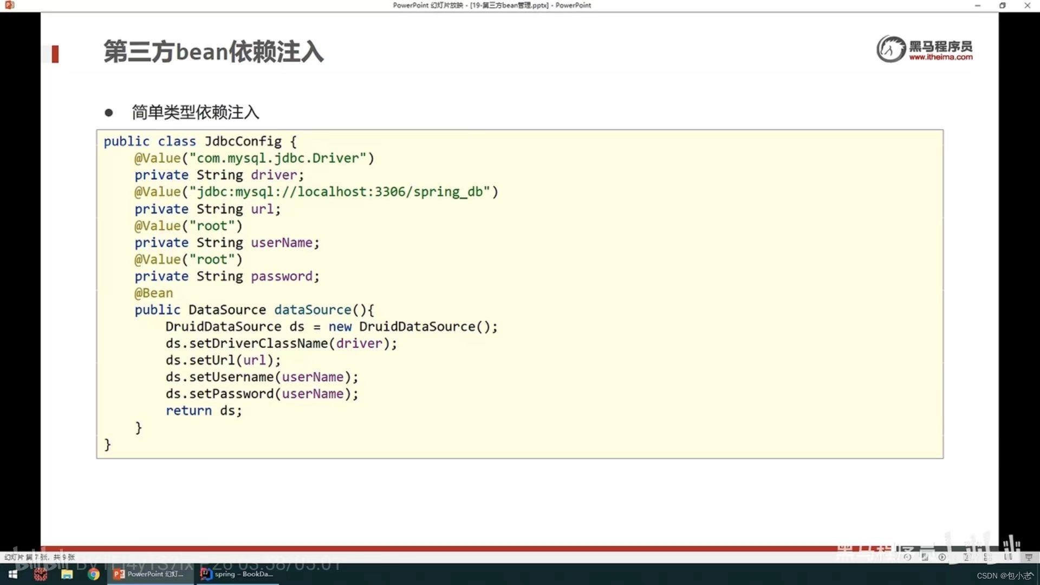
Task: Click the PowerPoint icon in title bar
Action: (10, 5)
